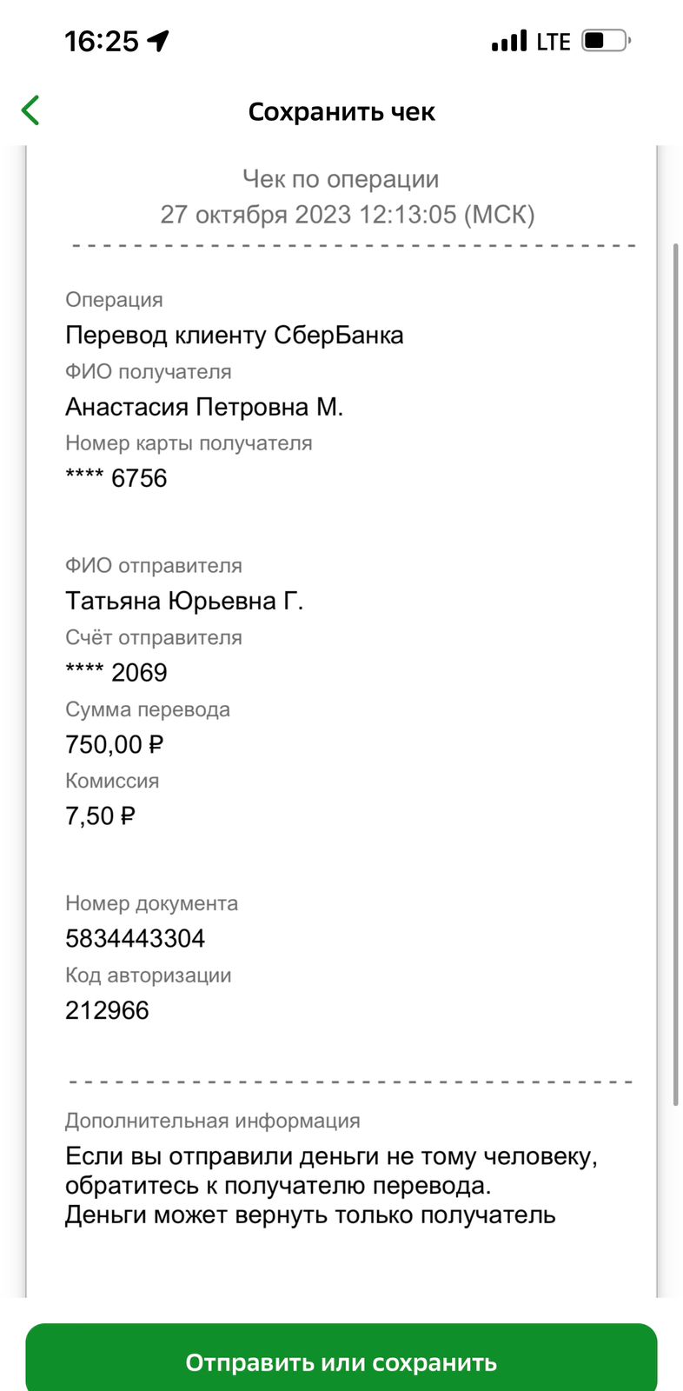Tap the commission value 7,50 ₽
Screen dimensions: 683x1391
coord(101,815)
